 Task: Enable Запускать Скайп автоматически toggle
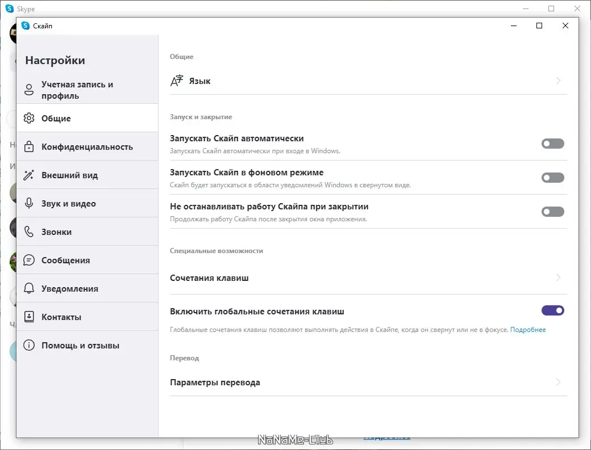552,144
